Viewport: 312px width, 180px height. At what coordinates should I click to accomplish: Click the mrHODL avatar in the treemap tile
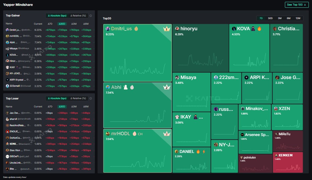pos(108,134)
